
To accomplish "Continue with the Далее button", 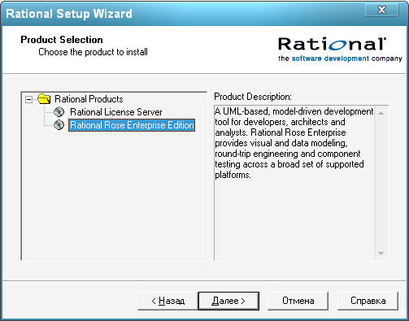I will tap(228, 301).
